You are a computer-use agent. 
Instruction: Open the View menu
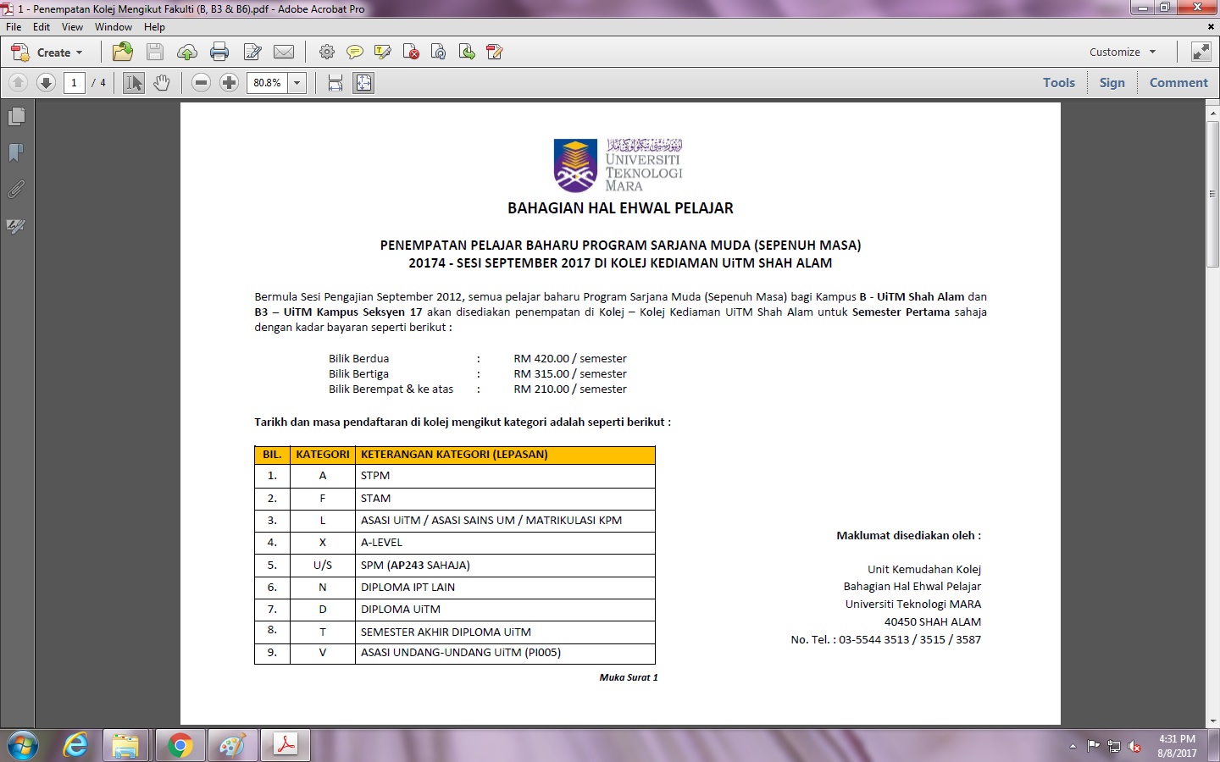[72, 27]
